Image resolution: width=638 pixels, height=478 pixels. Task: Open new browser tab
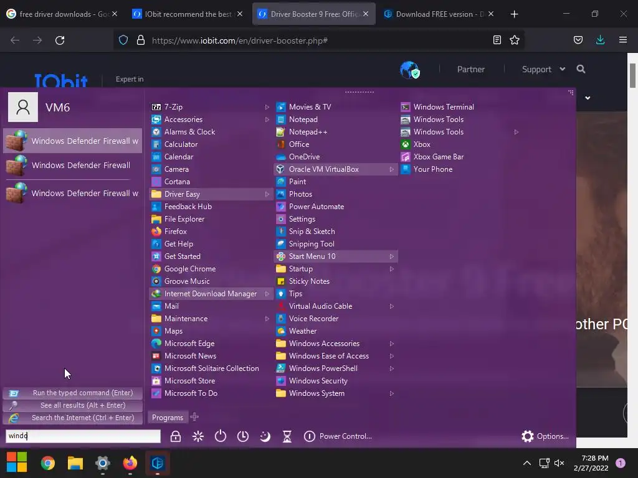click(x=514, y=14)
